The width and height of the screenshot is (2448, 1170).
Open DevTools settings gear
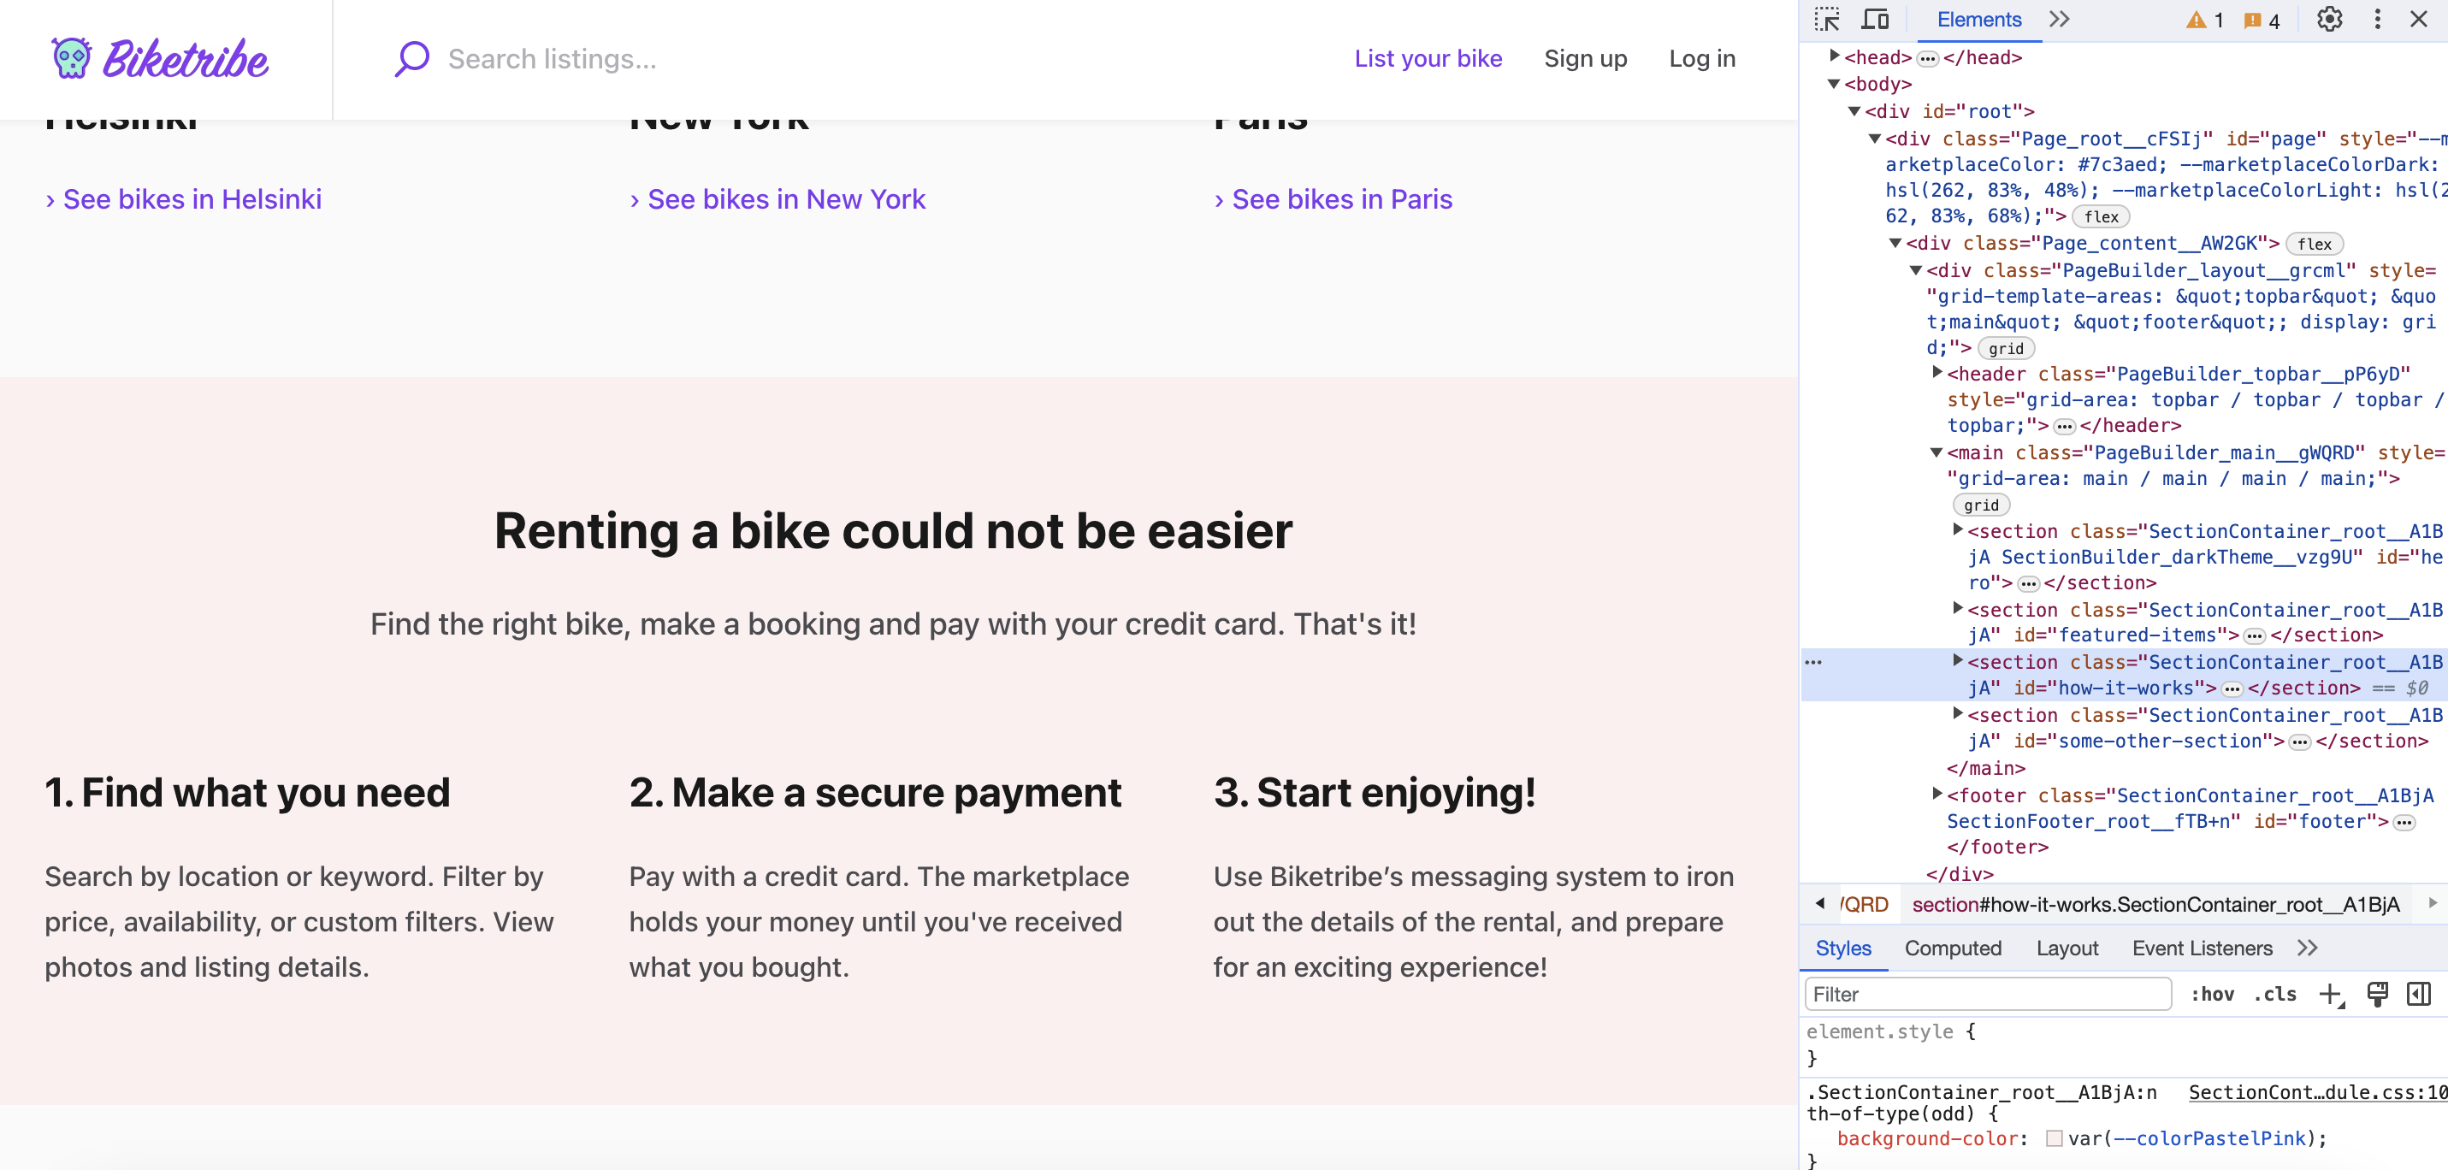coord(2328,20)
